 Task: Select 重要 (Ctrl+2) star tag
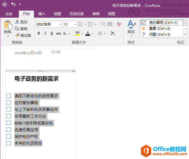tap(162, 29)
